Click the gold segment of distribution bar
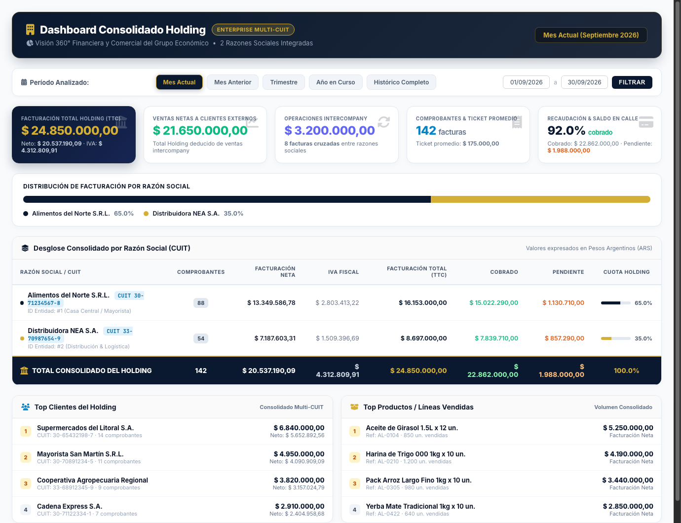Image resolution: width=681 pixels, height=523 pixels. click(540, 199)
